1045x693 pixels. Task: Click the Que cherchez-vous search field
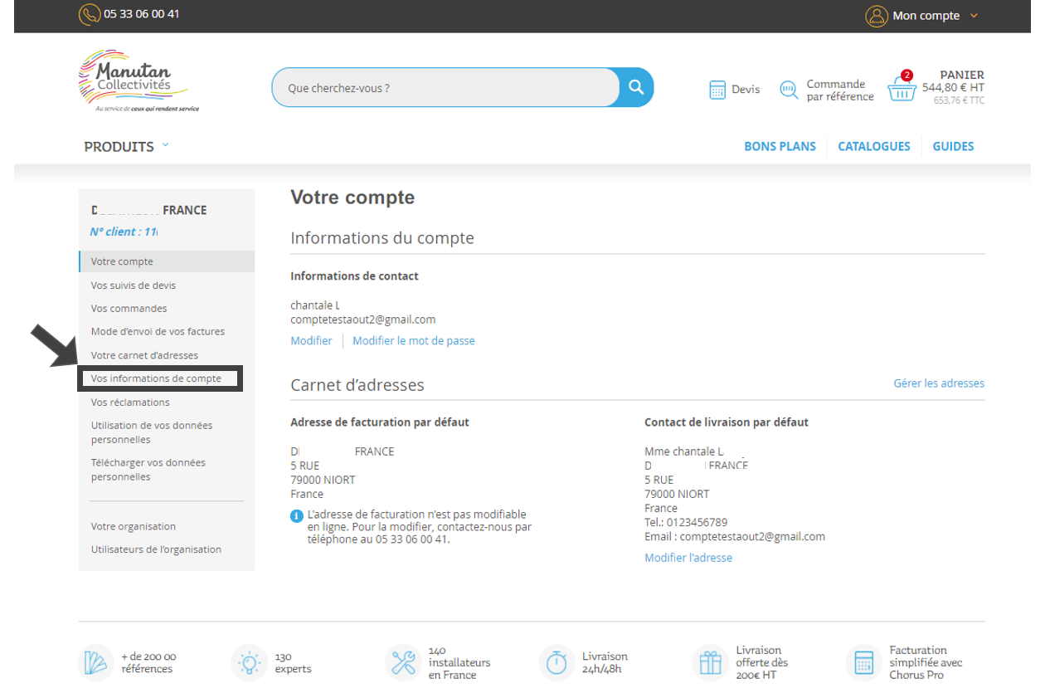point(445,87)
